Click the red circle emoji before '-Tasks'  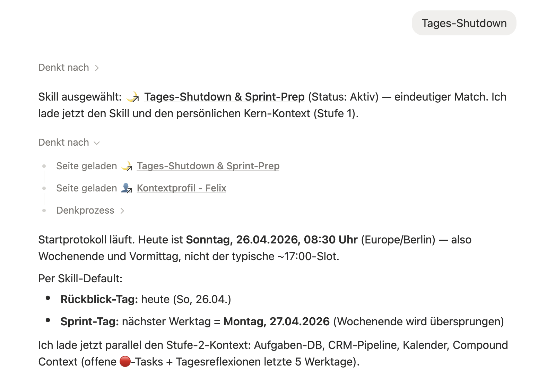pyautogui.click(x=125, y=362)
